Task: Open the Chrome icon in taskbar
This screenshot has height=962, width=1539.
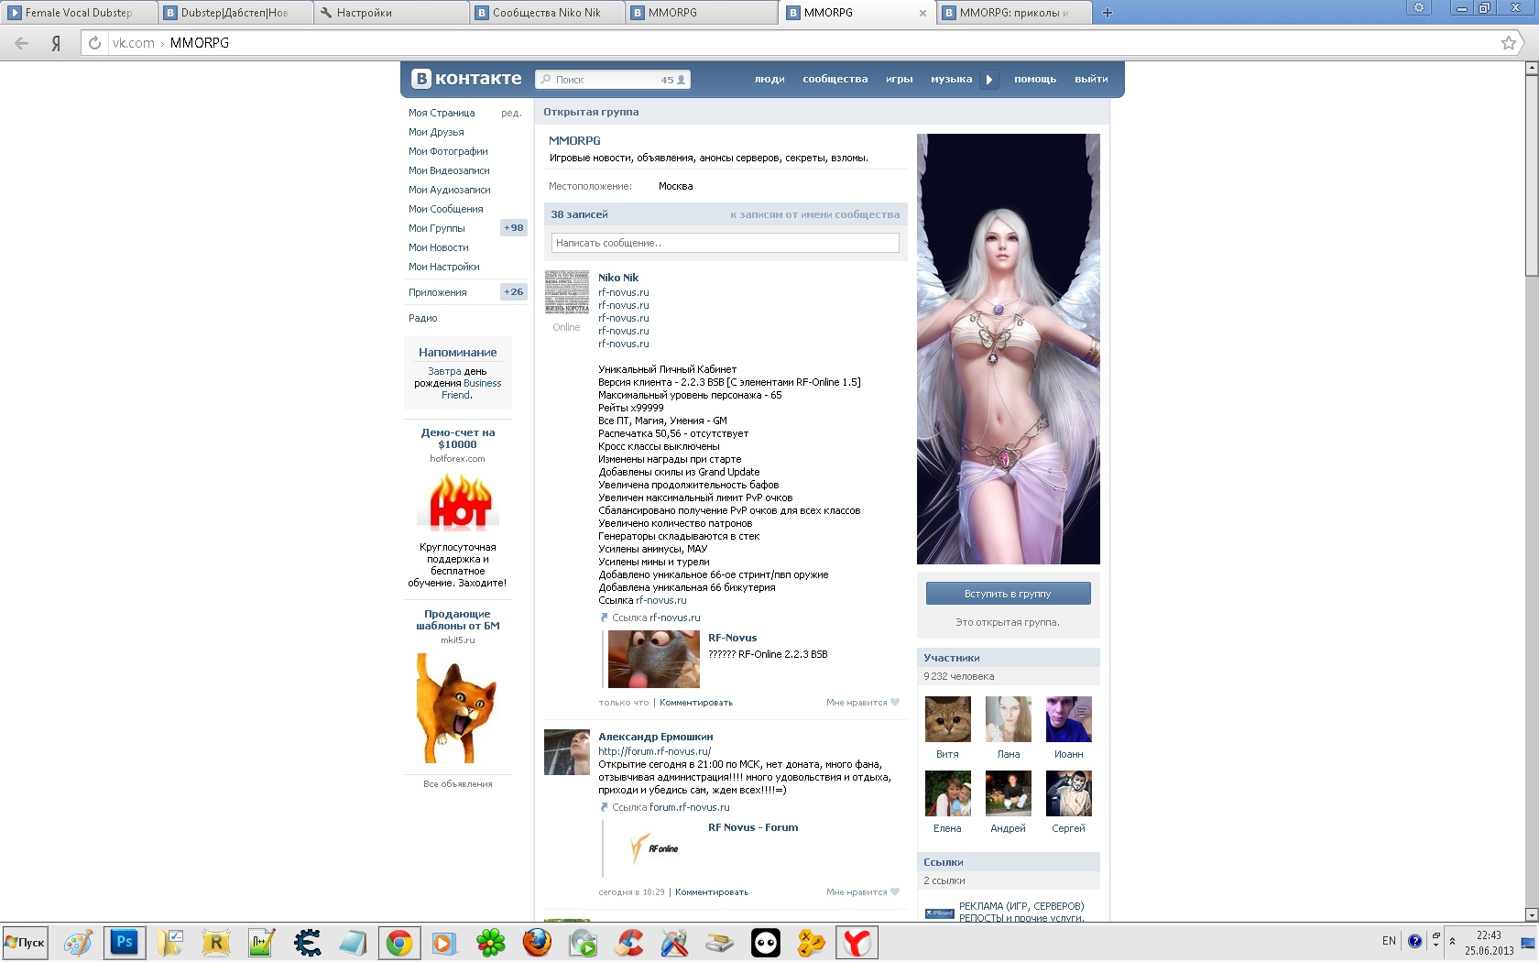Action: tap(398, 942)
